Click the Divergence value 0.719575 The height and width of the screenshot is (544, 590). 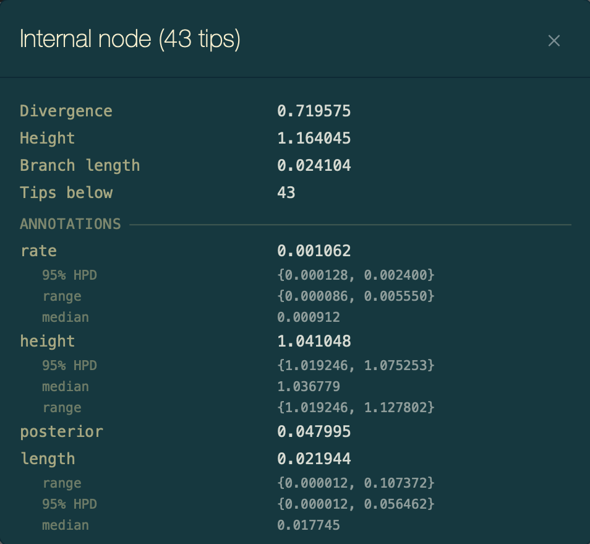coord(314,111)
